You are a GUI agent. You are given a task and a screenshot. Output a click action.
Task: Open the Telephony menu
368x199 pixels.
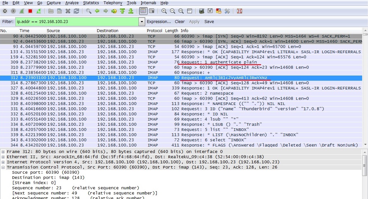click(x=113, y=3)
